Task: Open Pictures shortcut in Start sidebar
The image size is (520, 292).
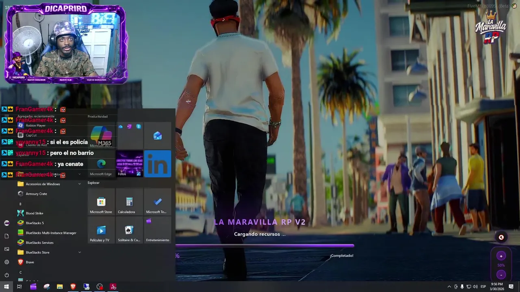Action: pyautogui.click(x=6, y=249)
